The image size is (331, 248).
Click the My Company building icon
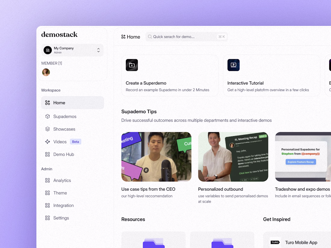[48, 50]
